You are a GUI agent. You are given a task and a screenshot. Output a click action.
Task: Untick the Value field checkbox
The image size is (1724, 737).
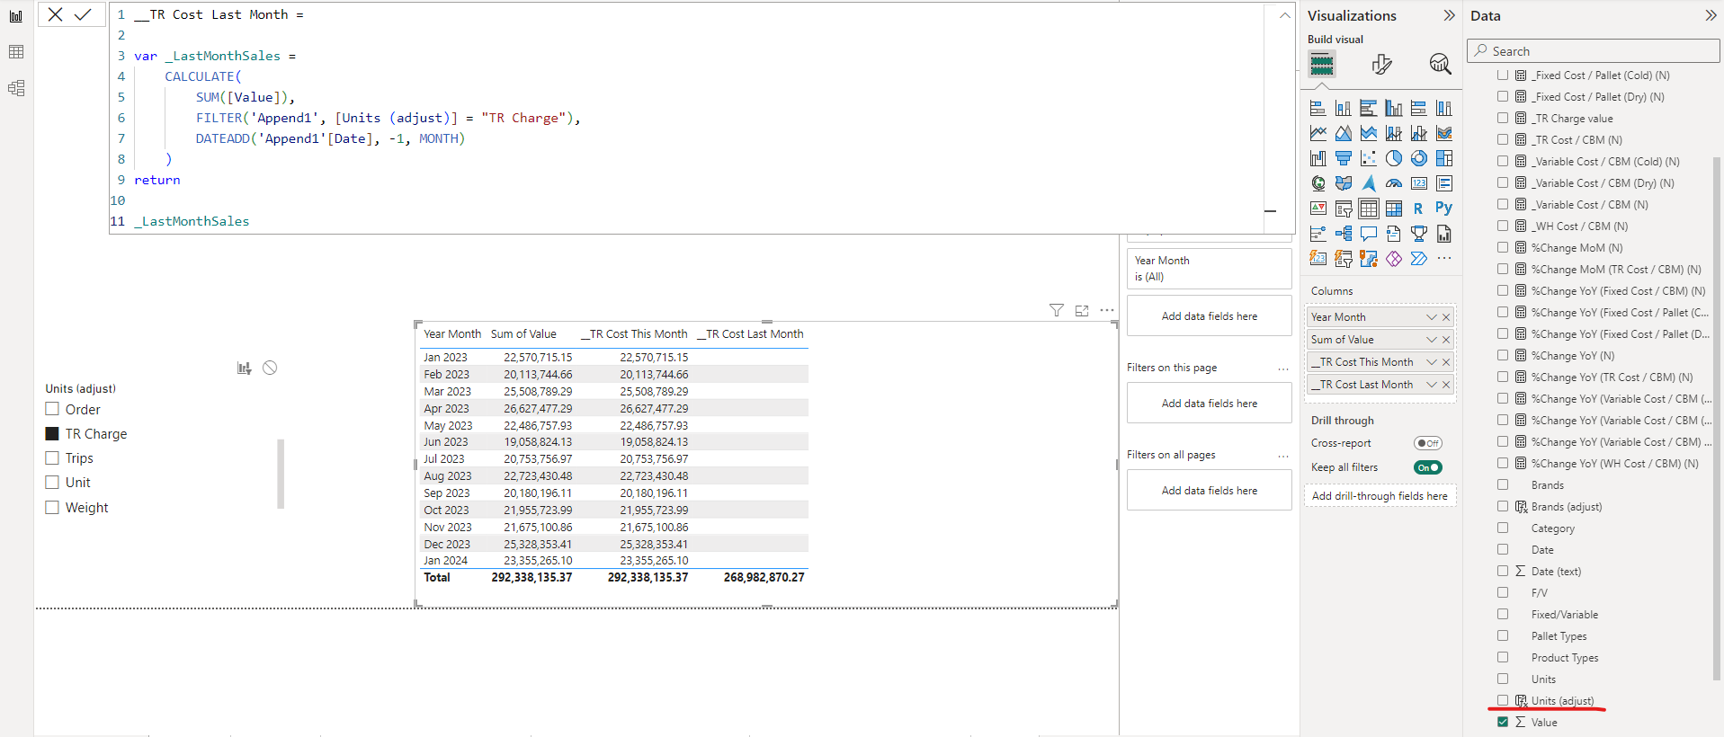[x=1503, y=722]
